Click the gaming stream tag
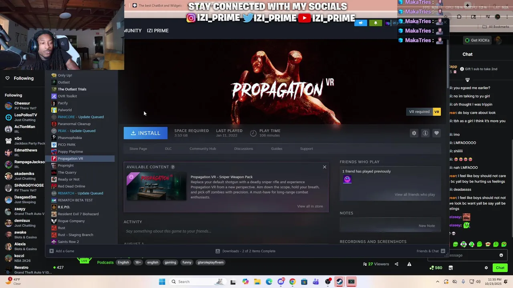Screen dimensions: 513x288 [170, 262]
